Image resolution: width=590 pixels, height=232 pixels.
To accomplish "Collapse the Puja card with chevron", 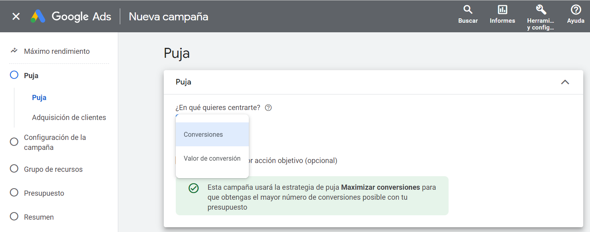I will point(565,82).
